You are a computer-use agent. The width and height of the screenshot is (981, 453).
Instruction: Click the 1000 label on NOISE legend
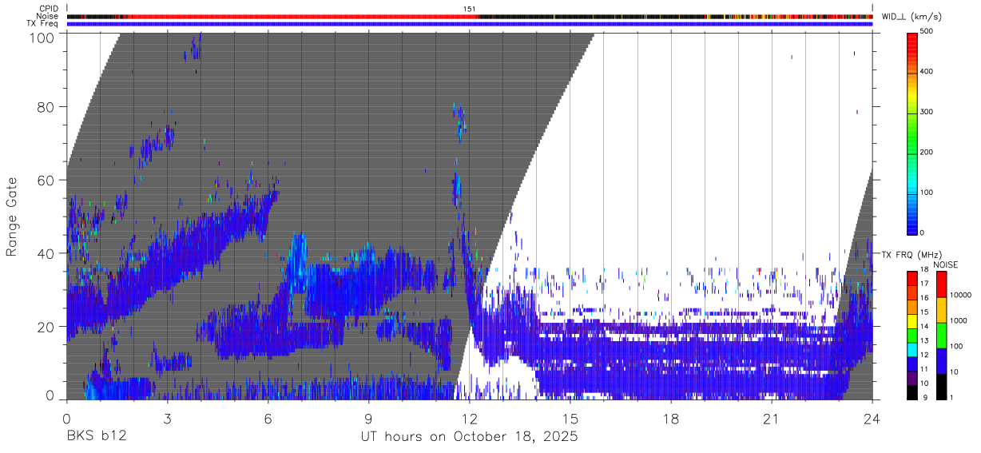click(x=959, y=320)
